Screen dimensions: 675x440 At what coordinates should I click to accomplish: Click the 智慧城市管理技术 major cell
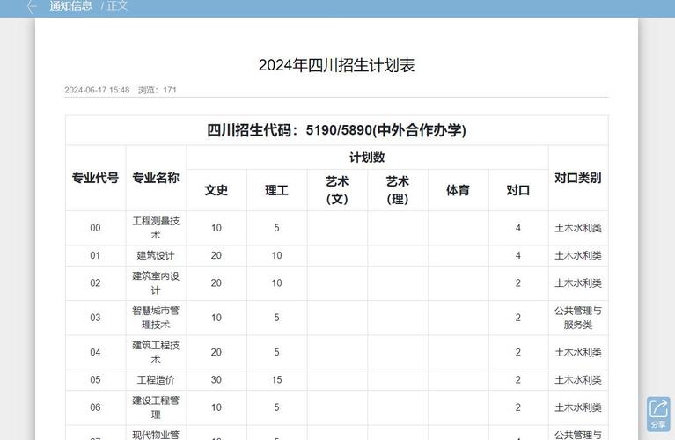(156, 318)
